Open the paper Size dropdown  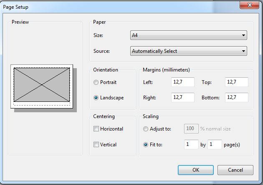click(x=189, y=35)
